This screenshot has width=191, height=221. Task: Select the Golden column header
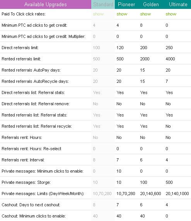151,4
